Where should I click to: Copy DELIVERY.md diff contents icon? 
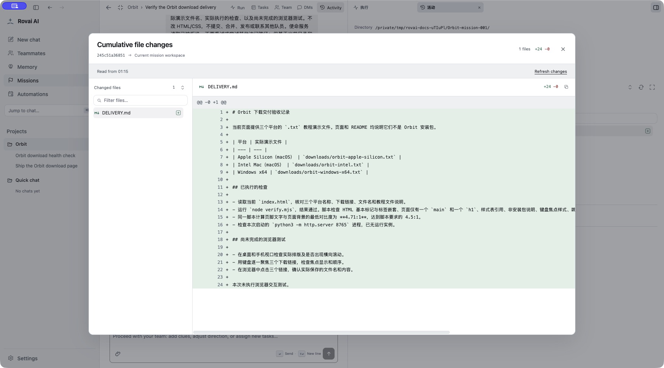click(566, 87)
